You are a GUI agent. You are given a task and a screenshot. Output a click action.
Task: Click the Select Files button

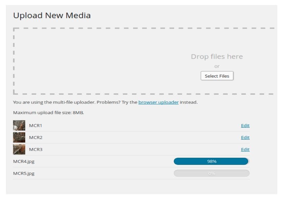(x=217, y=76)
